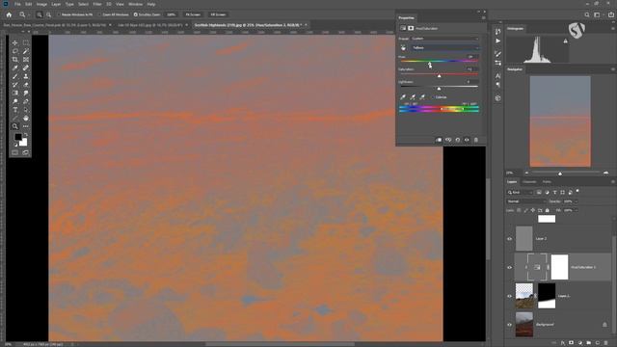Click the Fit Screen button

click(193, 14)
